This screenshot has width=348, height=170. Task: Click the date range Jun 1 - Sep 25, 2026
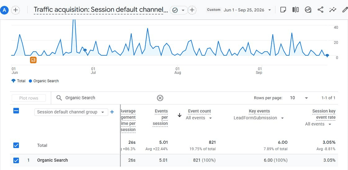(x=244, y=10)
